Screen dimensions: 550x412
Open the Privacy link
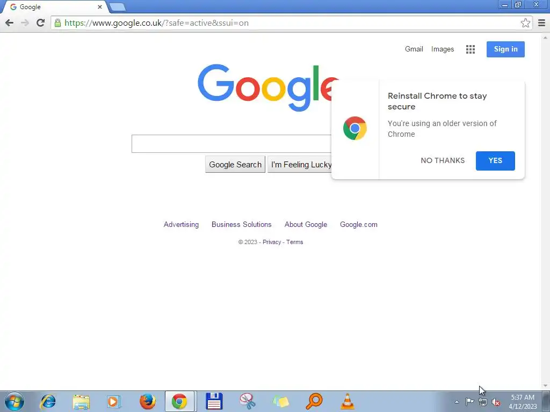click(x=271, y=242)
